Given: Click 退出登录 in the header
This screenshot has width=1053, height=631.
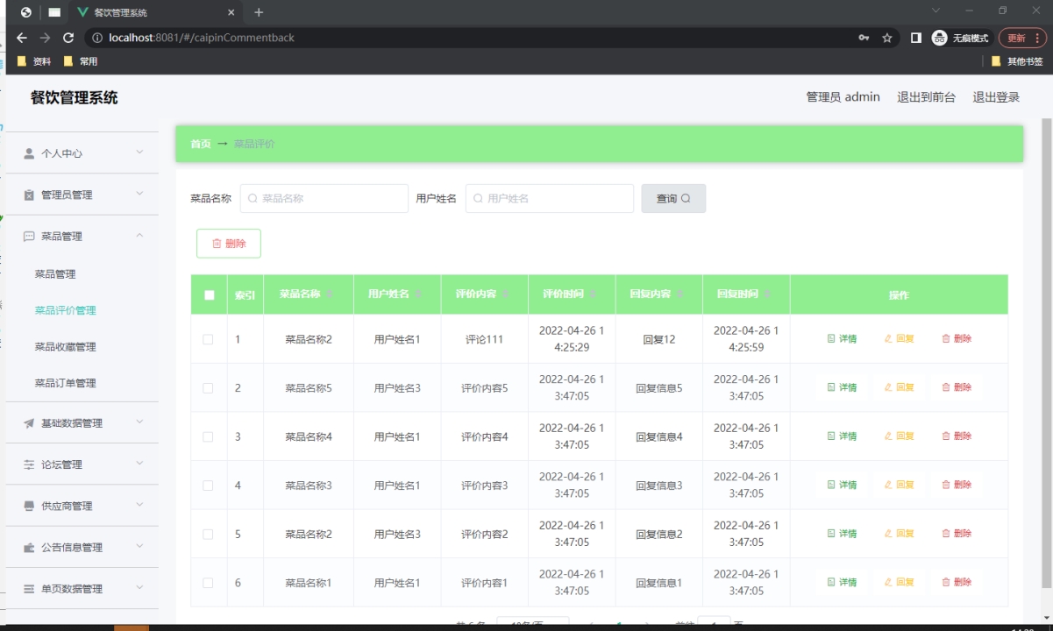Looking at the screenshot, I should point(996,97).
